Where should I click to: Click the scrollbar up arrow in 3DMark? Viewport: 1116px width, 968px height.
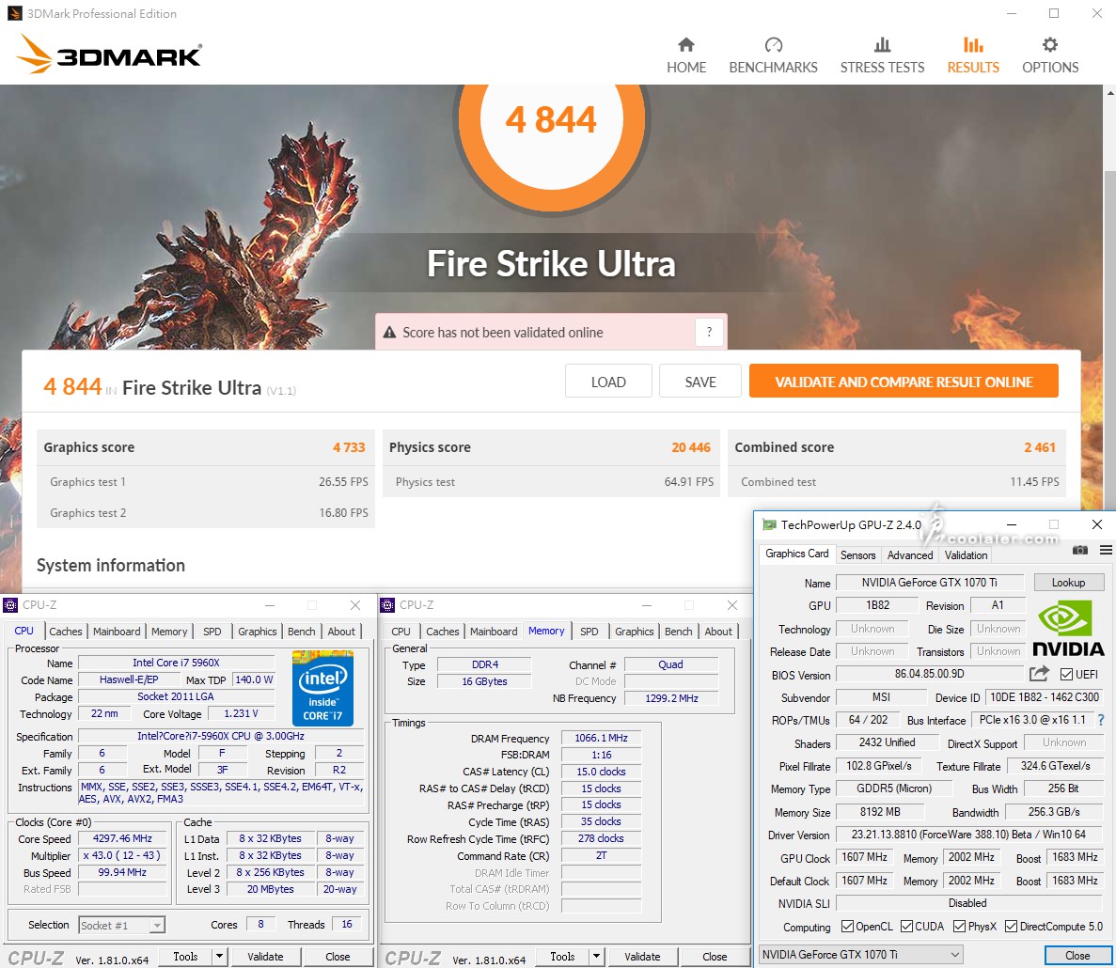click(x=1109, y=92)
